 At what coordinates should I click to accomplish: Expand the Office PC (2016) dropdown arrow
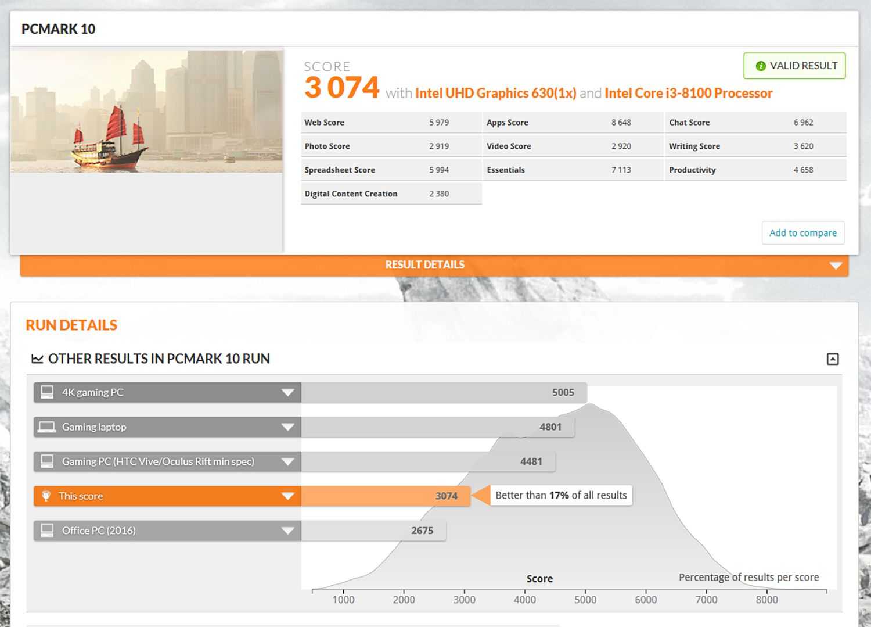pos(287,531)
